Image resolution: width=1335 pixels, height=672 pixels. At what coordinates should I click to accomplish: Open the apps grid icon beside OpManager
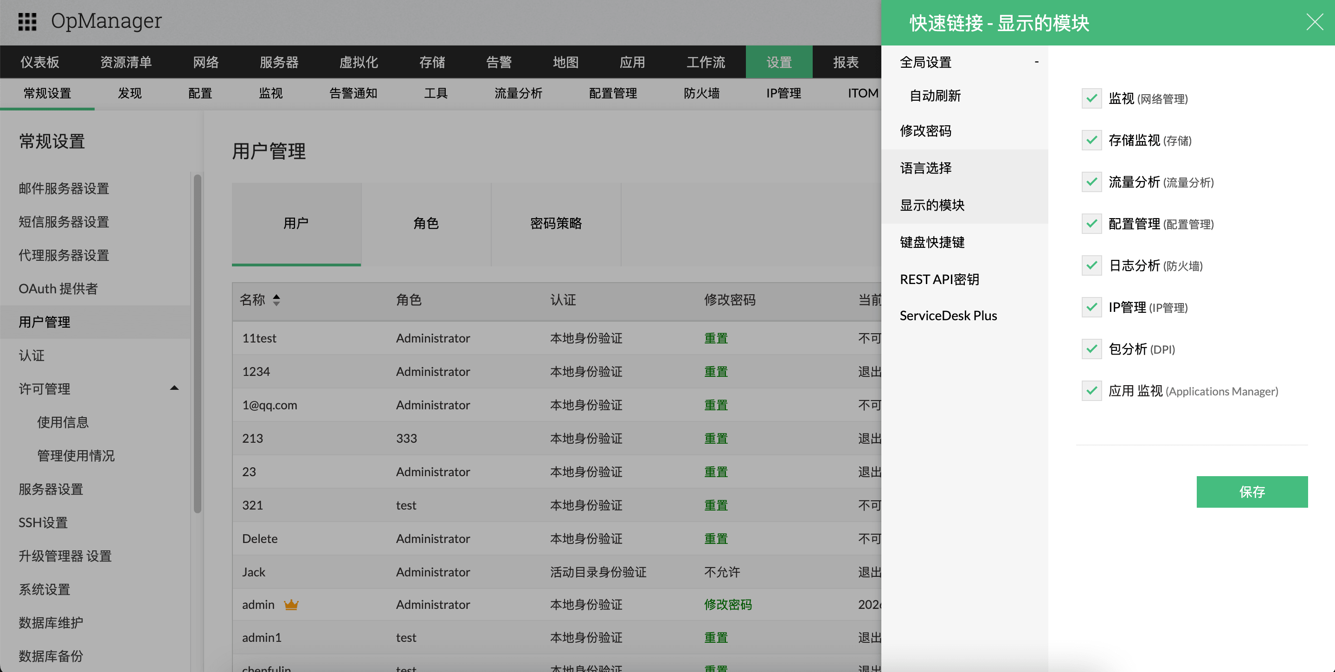[x=27, y=22]
